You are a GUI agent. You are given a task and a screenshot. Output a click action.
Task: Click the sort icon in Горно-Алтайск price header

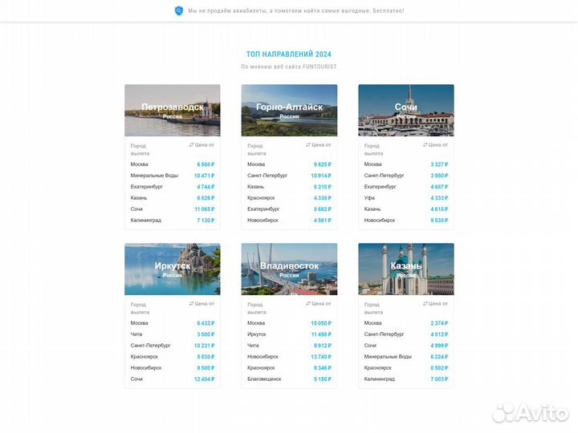pos(308,145)
